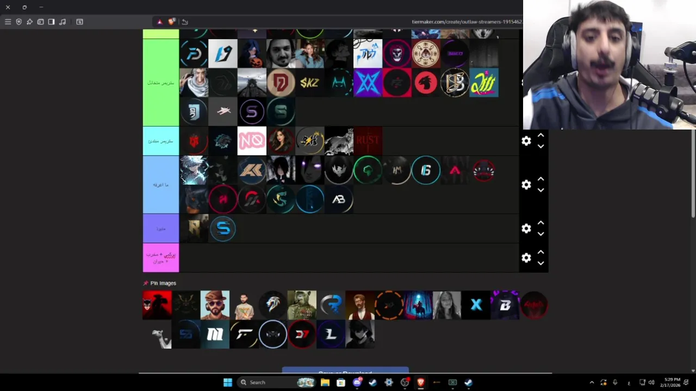Toggle the Pin Images option
Image resolution: width=696 pixels, height=391 pixels.
pos(160,283)
